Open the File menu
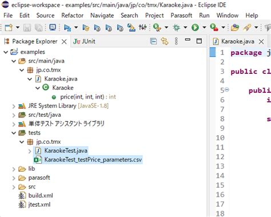This screenshot has height=217, width=271. (8, 15)
